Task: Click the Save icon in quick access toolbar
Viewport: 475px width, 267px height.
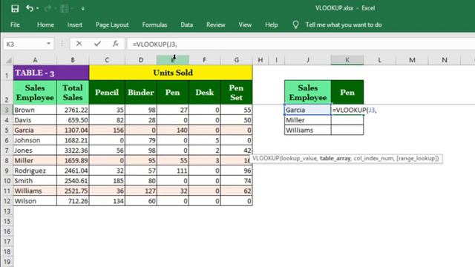Action: point(15,8)
